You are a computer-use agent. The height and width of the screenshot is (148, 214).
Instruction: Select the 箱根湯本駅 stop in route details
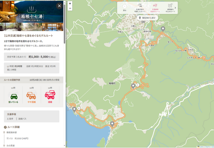(12, 133)
